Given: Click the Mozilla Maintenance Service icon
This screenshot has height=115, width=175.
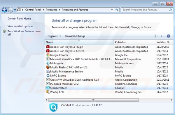Looking at the screenshot, I should 48,71.
